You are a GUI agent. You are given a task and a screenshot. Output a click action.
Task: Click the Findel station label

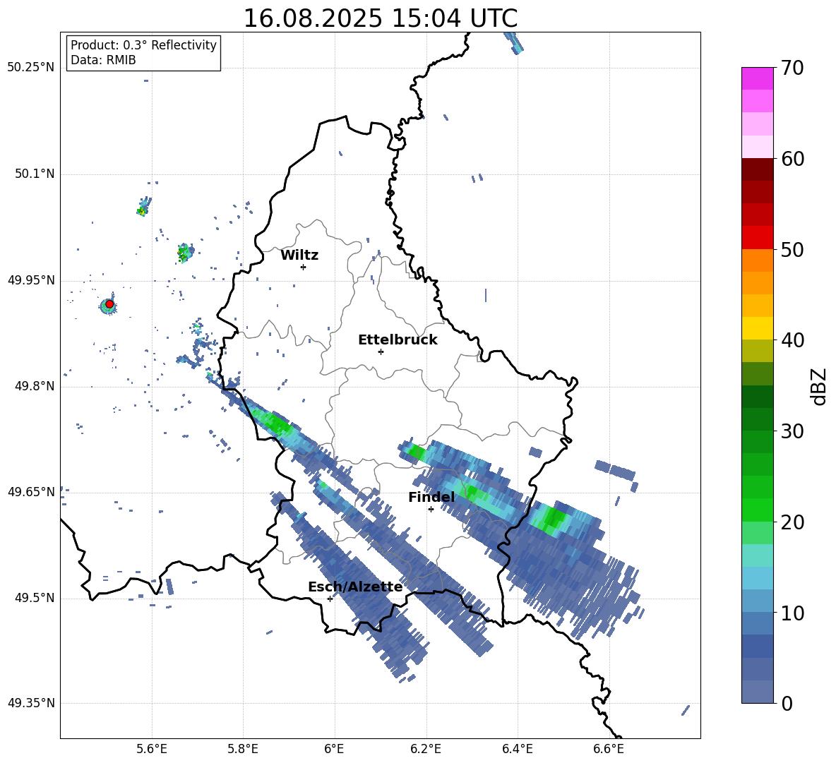(431, 497)
